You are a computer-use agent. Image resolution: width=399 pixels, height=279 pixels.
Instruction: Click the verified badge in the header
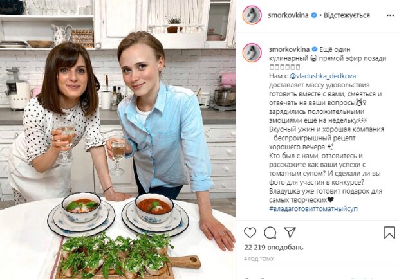[314, 15]
